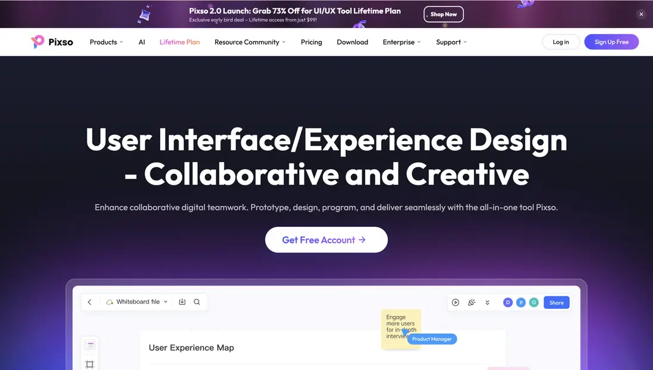
Task: Select the sticky note tool in sidebar
Action: 90,345
